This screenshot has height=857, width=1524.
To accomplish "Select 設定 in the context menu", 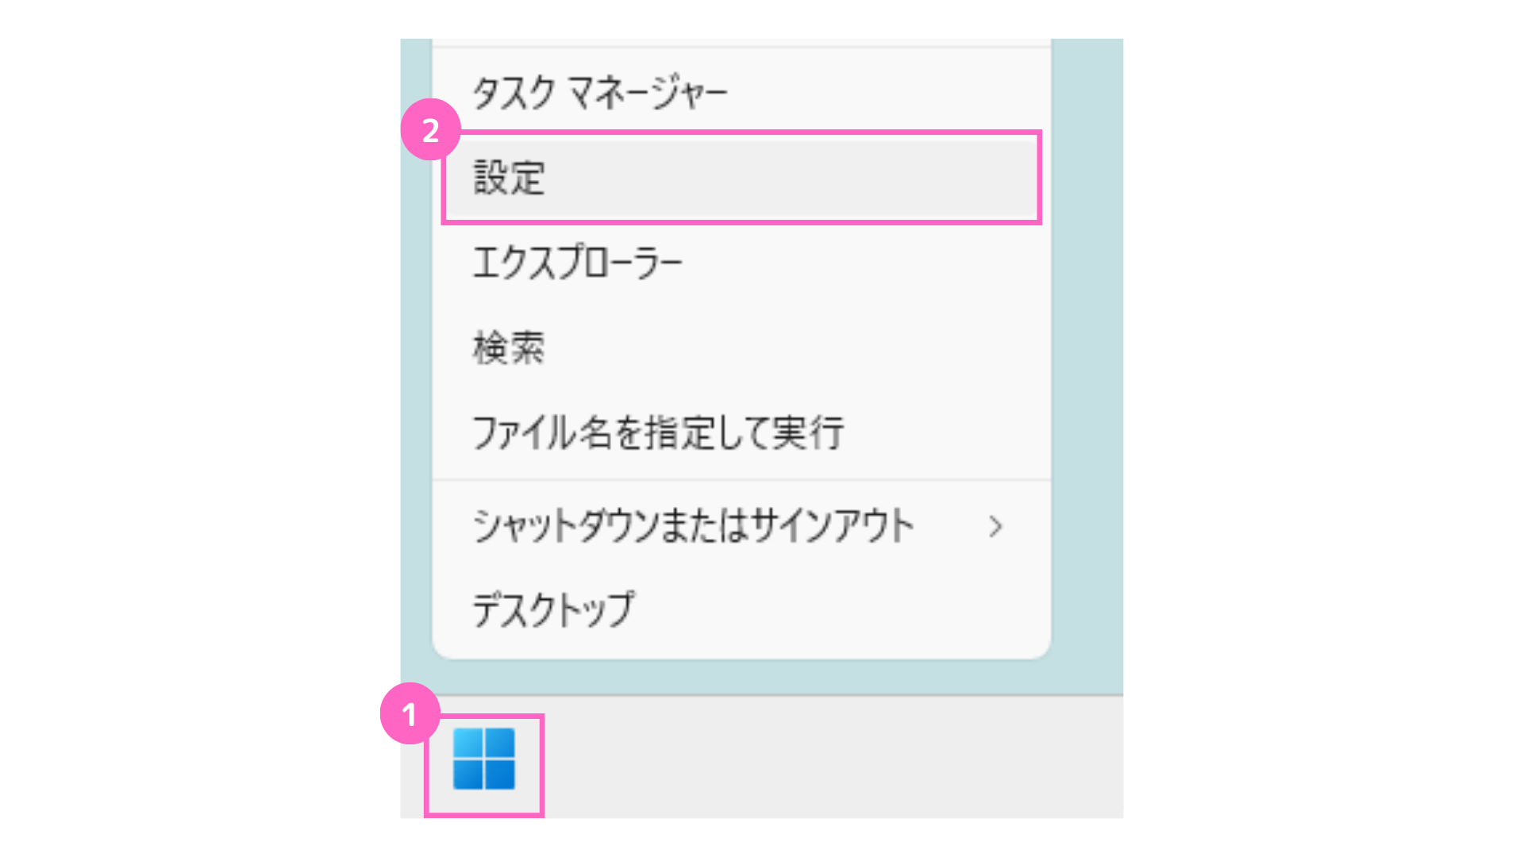I will click(741, 177).
